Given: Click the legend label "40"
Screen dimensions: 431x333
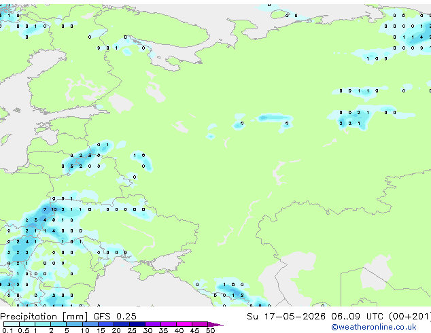Looking at the screenshot, I should 179,330.
